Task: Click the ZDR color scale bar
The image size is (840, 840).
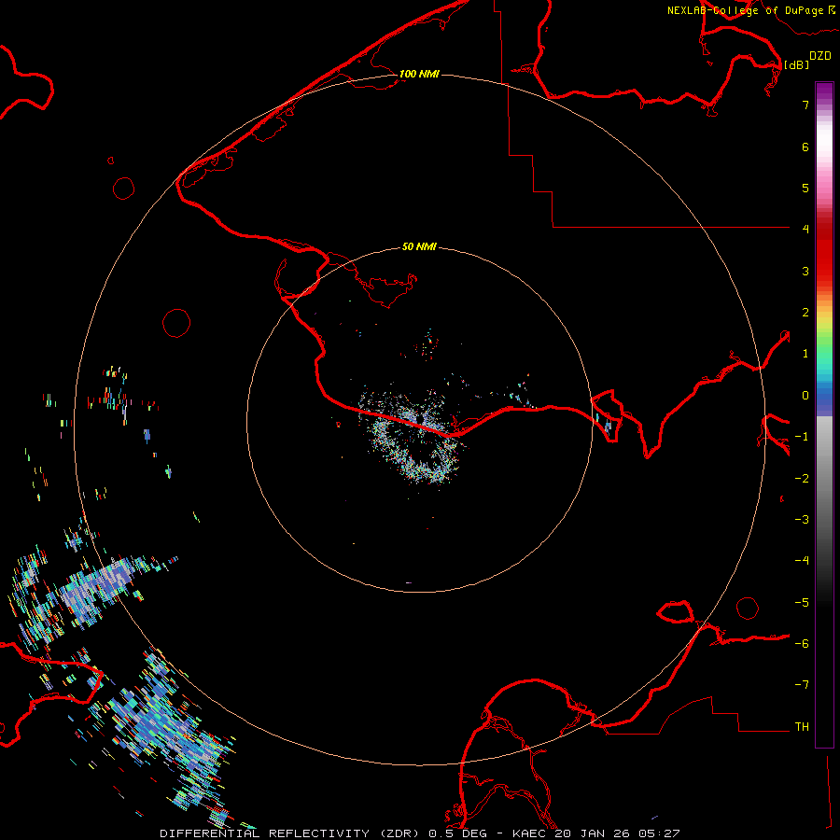Action: [824, 414]
